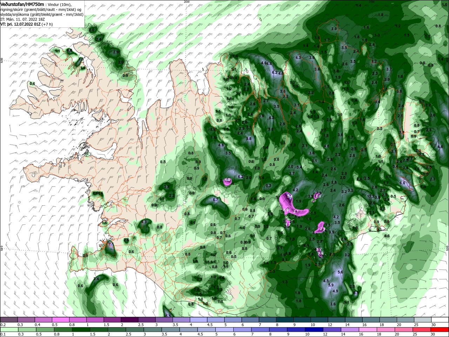This screenshot has width=449, height=337.
Task: Click the '7.1' precipitation value
Action: (111, 244)
